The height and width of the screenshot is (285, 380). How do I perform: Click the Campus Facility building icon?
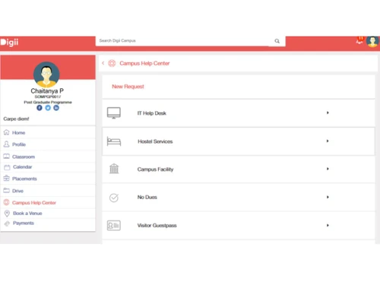tap(114, 169)
